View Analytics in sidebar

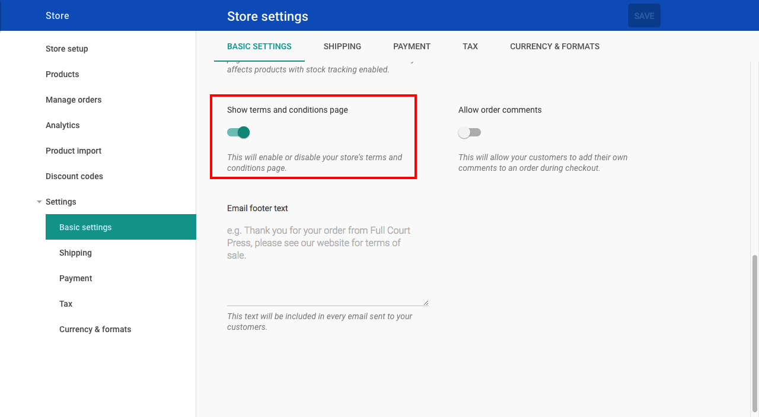62,125
